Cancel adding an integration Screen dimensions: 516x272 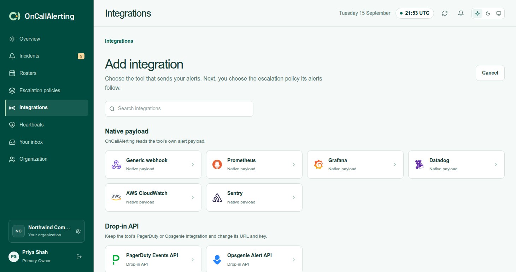click(490, 73)
